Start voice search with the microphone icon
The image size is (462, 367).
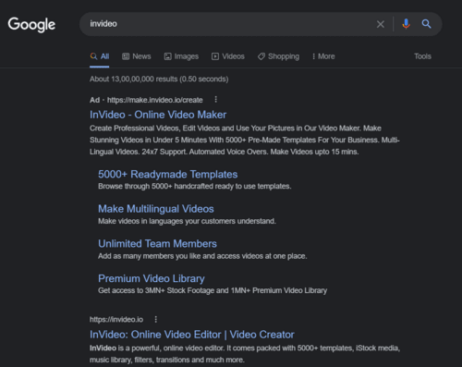(x=406, y=24)
